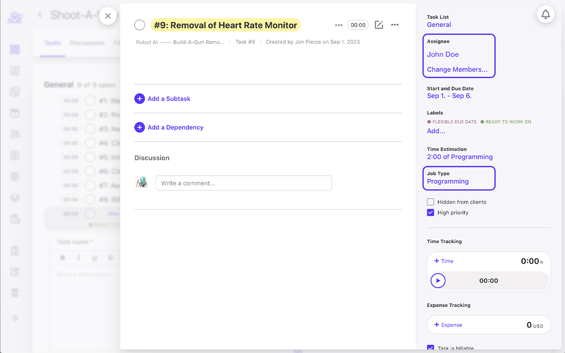Image resolution: width=565 pixels, height=353 pixels.
Task: Click the plus icon before Add a Dependency
Action: tap(139, 127)
